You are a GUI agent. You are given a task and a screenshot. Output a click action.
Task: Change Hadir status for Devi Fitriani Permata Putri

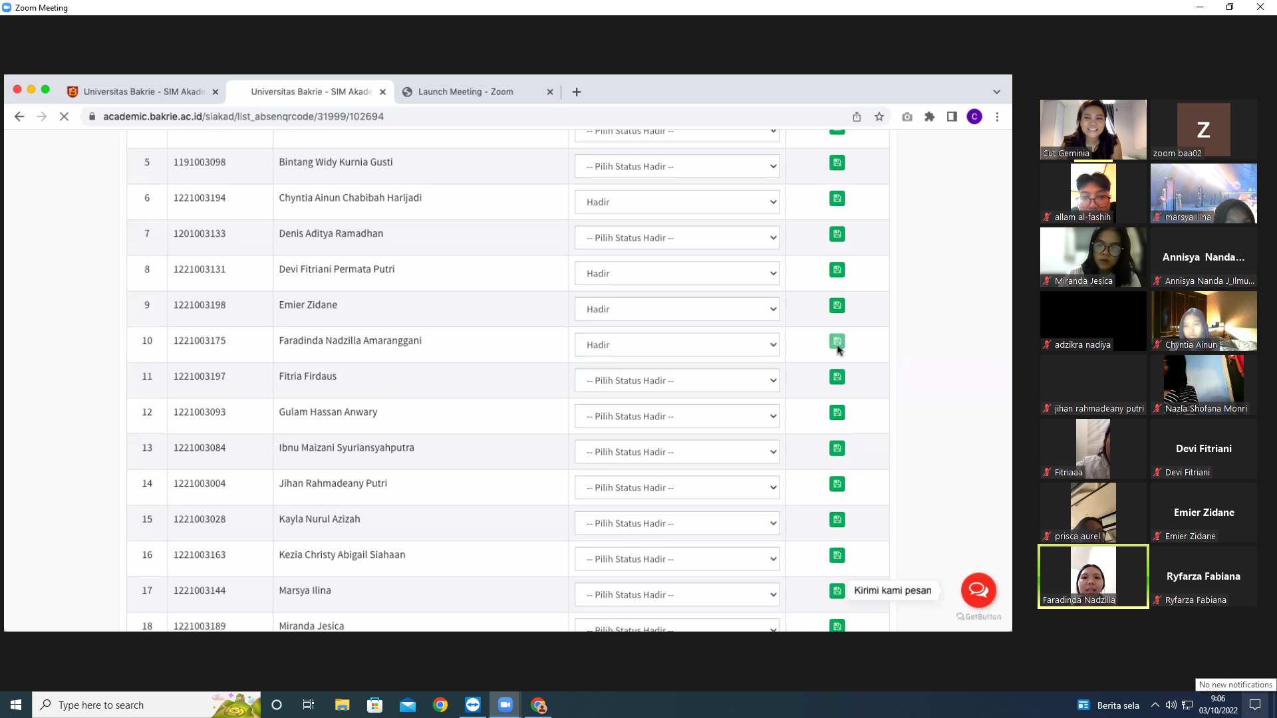[x=677, y=273]
